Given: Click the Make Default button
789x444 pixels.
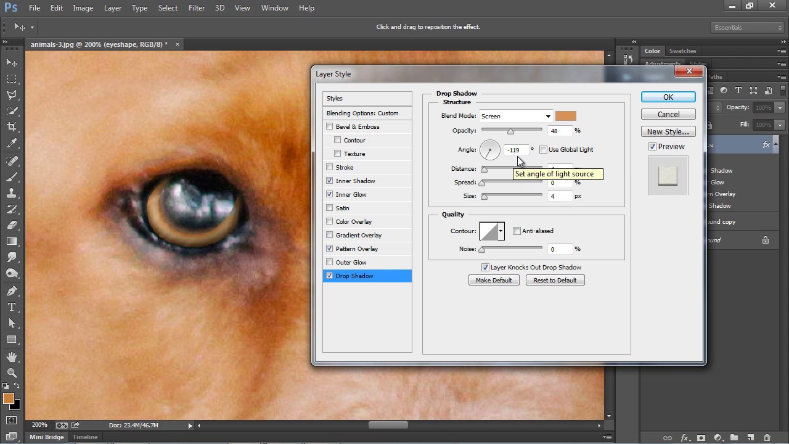Looking at the screenshot, I should tap(493, 281).
